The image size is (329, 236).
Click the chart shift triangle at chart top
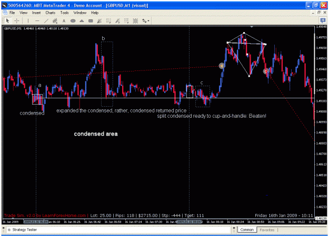[x=252, y=27]
